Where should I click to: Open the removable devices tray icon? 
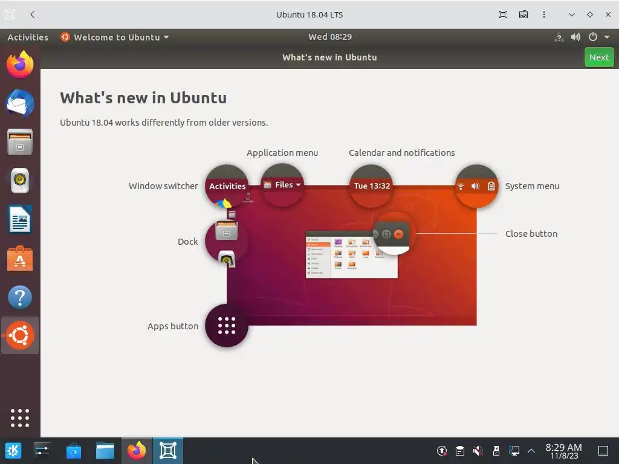click(x=496, y=451)
